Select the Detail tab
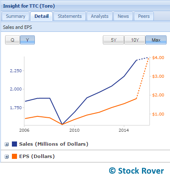170x178 pixels. [x=42, y=16]
